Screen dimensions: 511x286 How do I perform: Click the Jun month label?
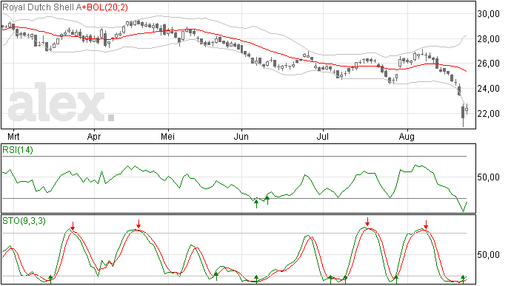click(x=241, y=136)
